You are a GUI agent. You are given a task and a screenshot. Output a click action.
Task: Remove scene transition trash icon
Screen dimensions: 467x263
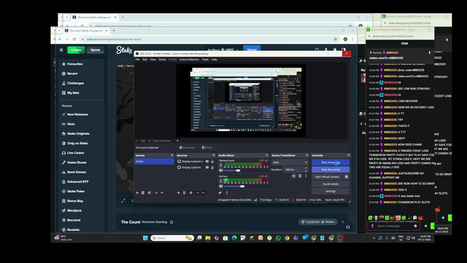pyautogui.click(x=300, y=176)
